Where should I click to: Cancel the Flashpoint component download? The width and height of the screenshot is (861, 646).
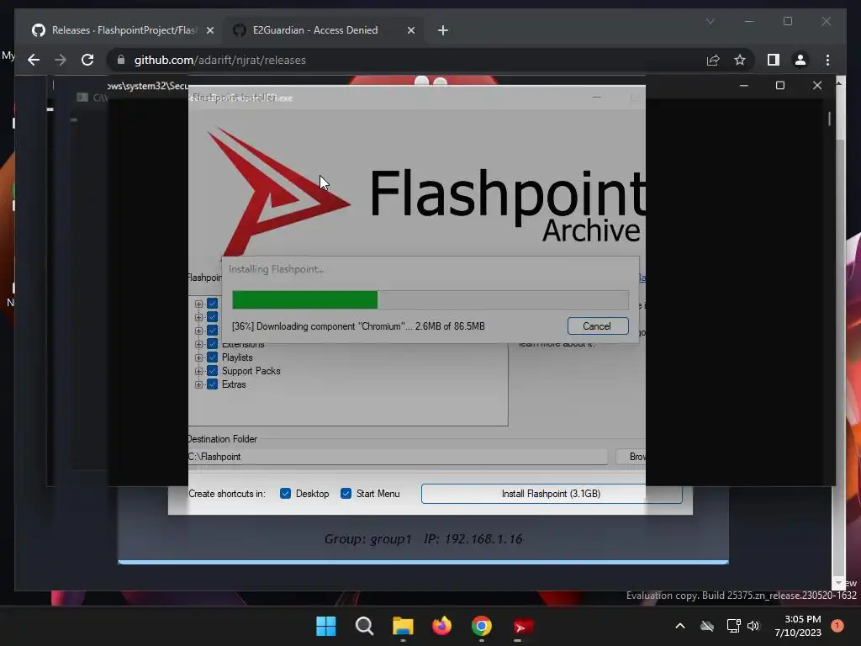[x=598, y=326]
